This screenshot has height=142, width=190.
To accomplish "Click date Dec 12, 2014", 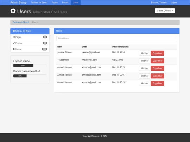I will (x=118, y=52).
